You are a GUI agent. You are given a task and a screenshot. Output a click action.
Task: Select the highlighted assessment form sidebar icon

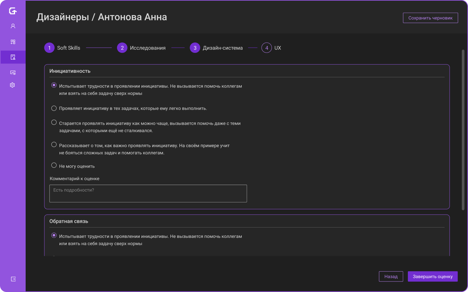click(13, 57)
